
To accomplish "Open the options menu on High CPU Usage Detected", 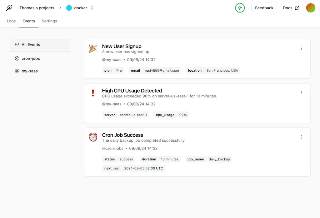I will click(301, 92).
